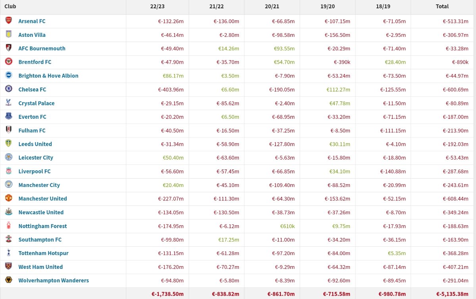Click the Fulham FC club crest

click(9, 130)
